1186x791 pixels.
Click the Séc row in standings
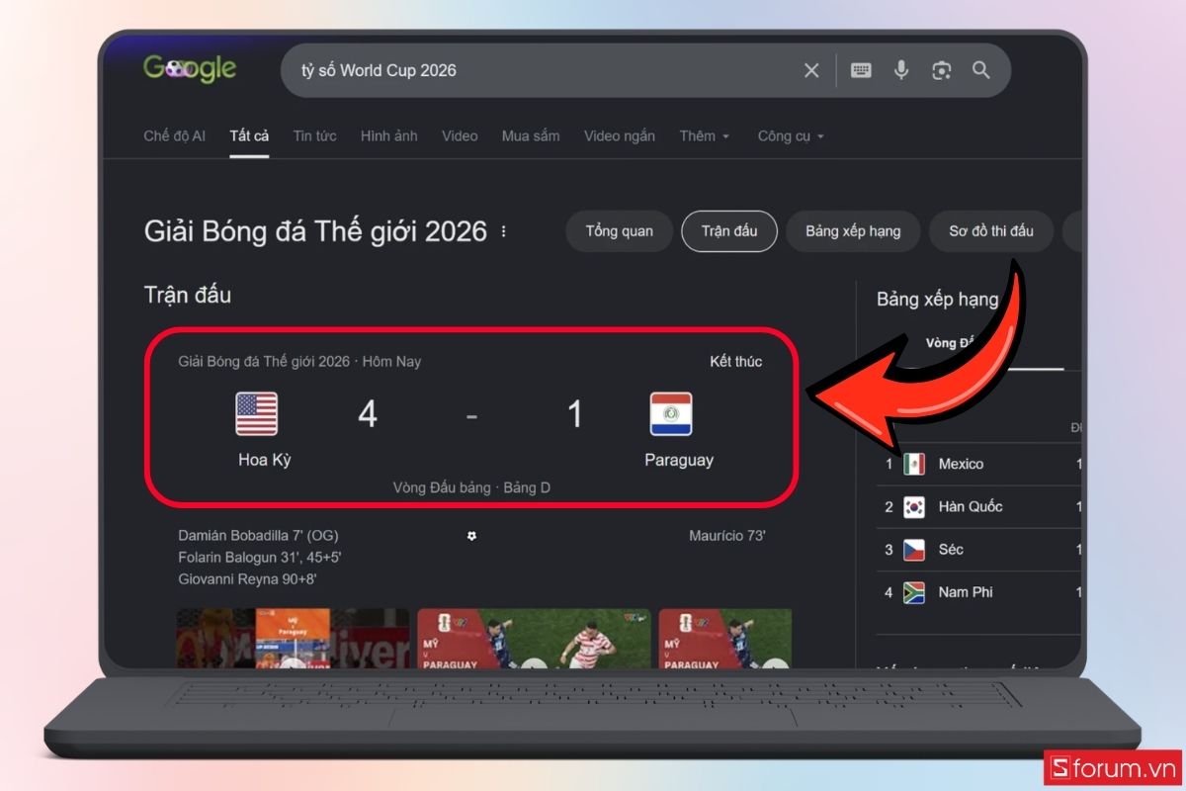[978, 550]
